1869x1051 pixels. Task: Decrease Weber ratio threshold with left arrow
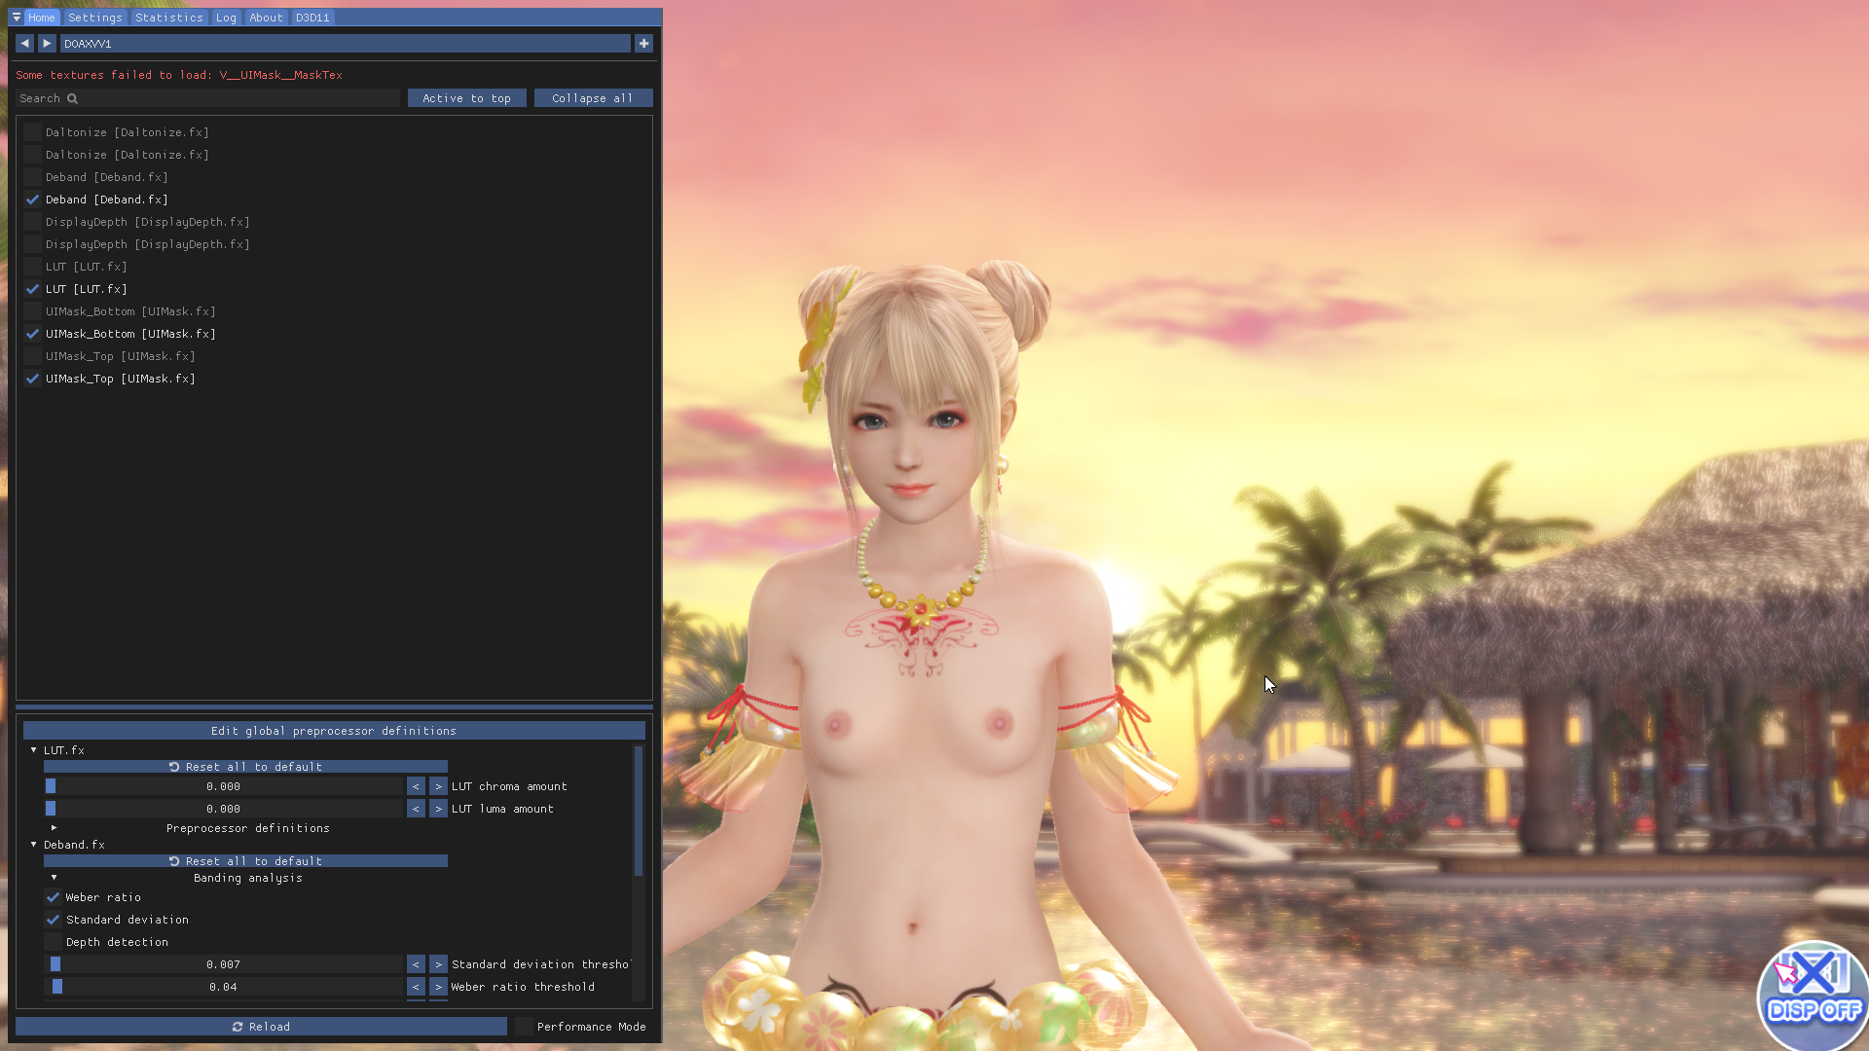click(x=416, y=987)
